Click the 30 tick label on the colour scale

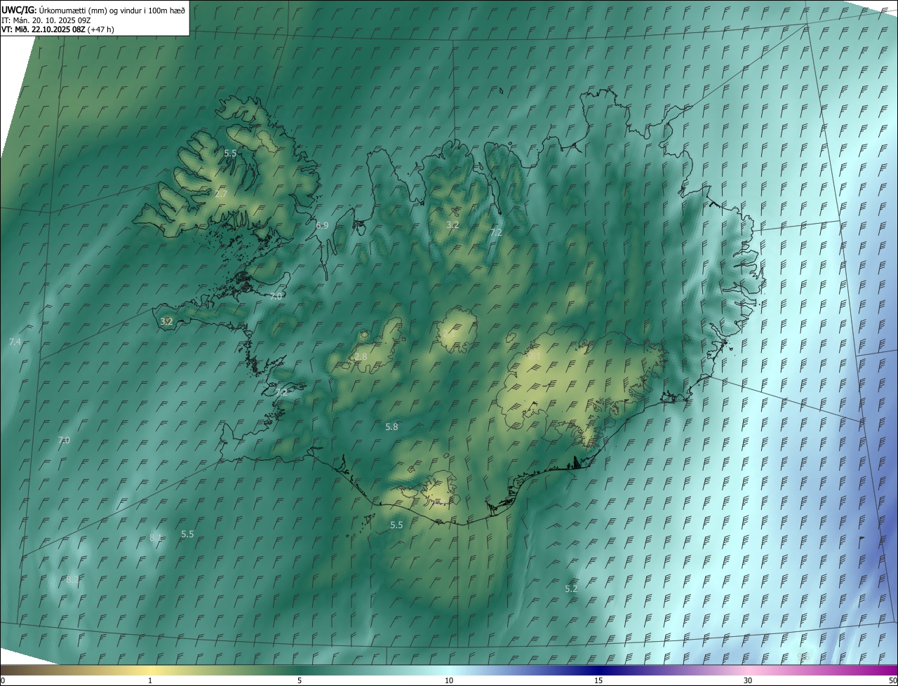(x=748, y=680)
